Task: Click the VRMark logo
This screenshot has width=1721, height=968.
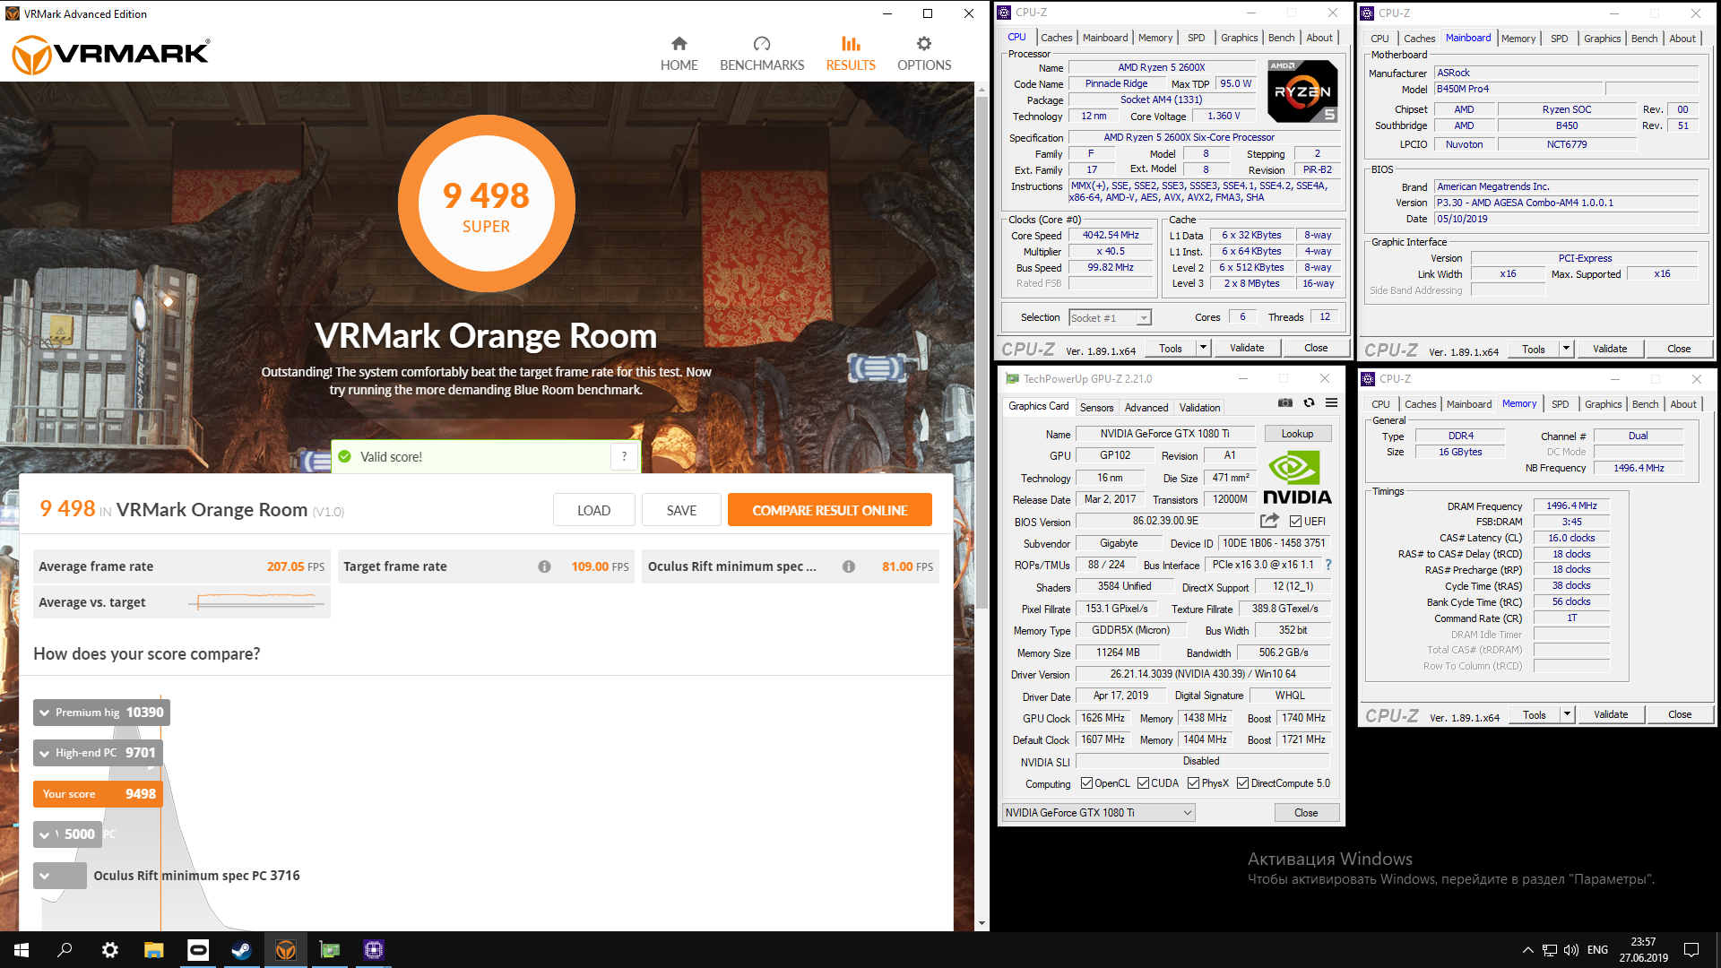Action: pyautogui.click(x=111, y=54)
